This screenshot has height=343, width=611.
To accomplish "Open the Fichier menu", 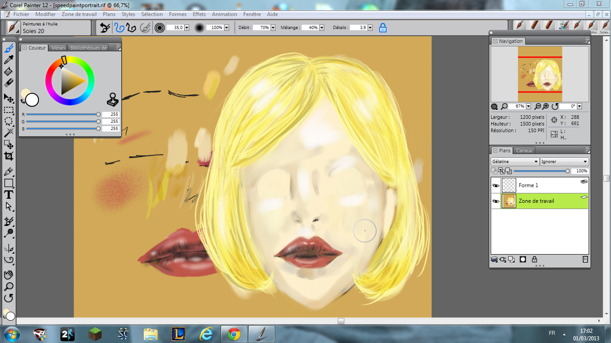I will point(21,14).
